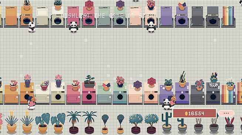
Task: Select the gold coin icon beside 16554
Action: 186,114
